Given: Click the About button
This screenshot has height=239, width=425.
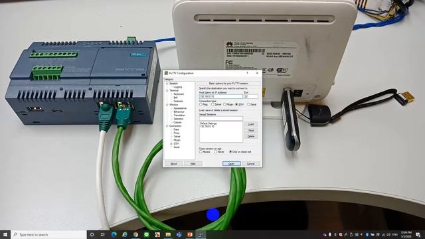Looking at the screenshot, I should [173, 164].
